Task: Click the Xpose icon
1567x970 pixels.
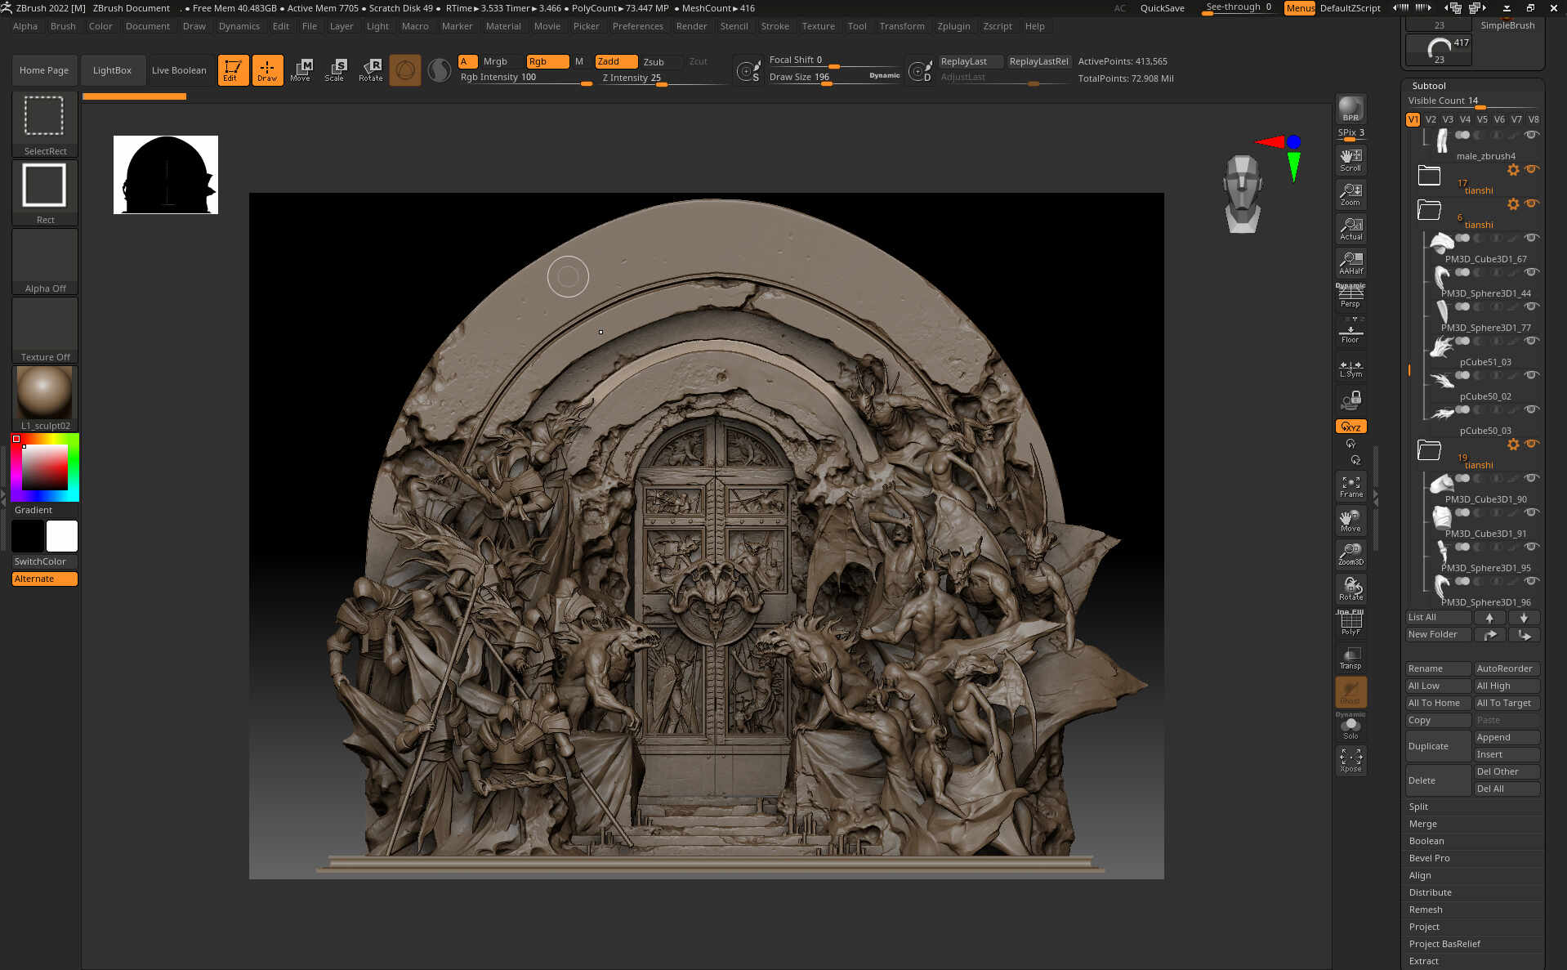Action: [x=1350, y=761]
